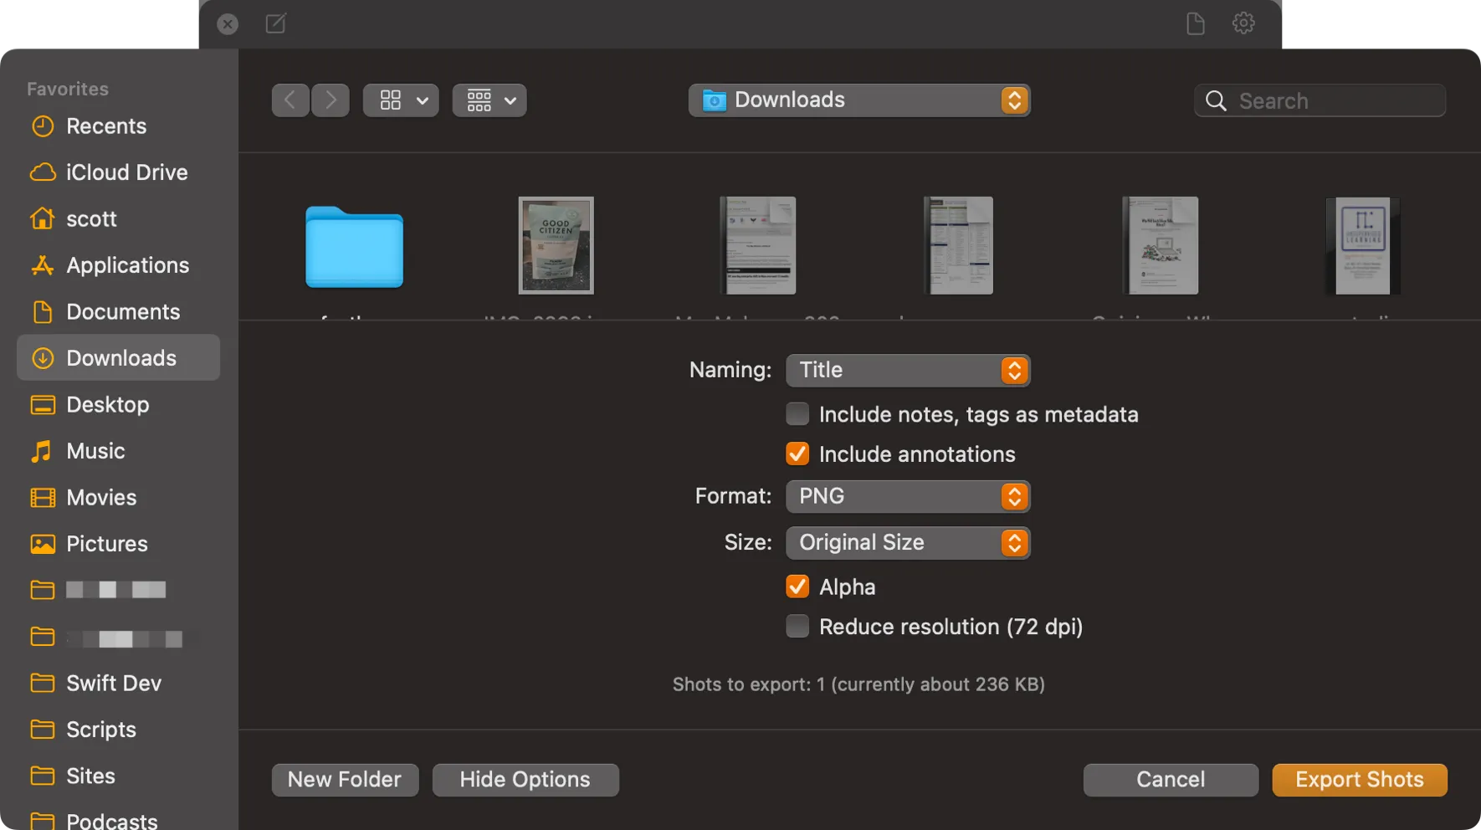Click the Export Shots button
Viewport: 1481px width, 830px height.
point(1359,779)
